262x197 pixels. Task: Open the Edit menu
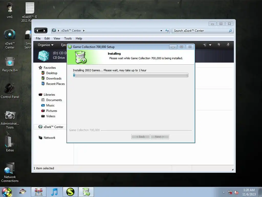pos(47,38)
